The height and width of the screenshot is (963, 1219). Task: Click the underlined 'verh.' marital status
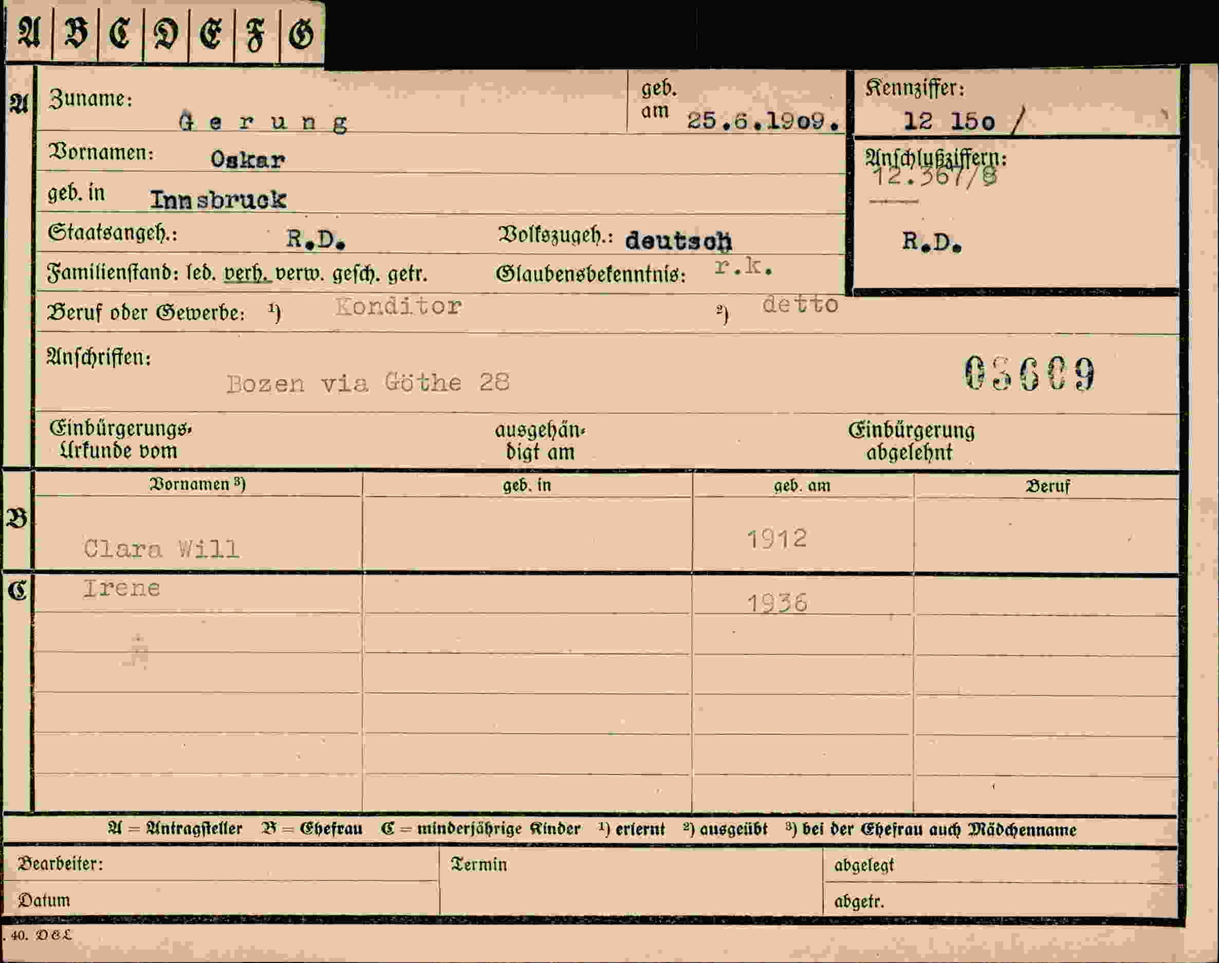click(x=248, y=274)
